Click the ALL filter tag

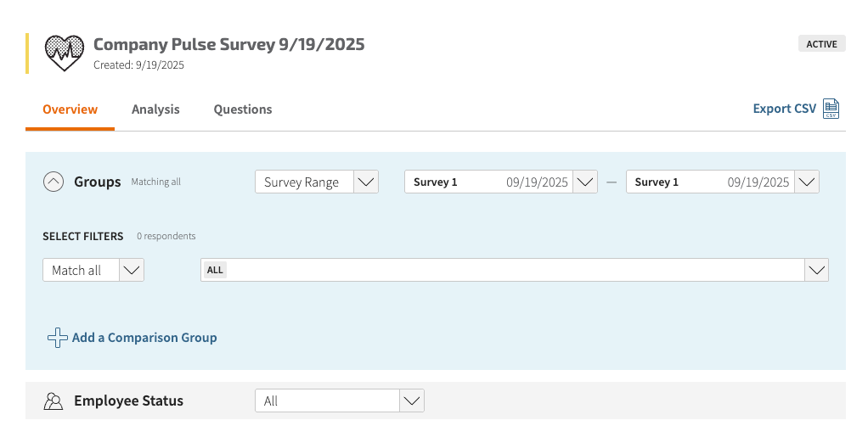click(x=215, y=270)
